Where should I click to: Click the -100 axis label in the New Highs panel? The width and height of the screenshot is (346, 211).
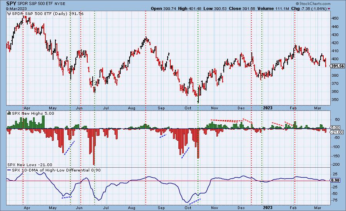coord(336,147)
